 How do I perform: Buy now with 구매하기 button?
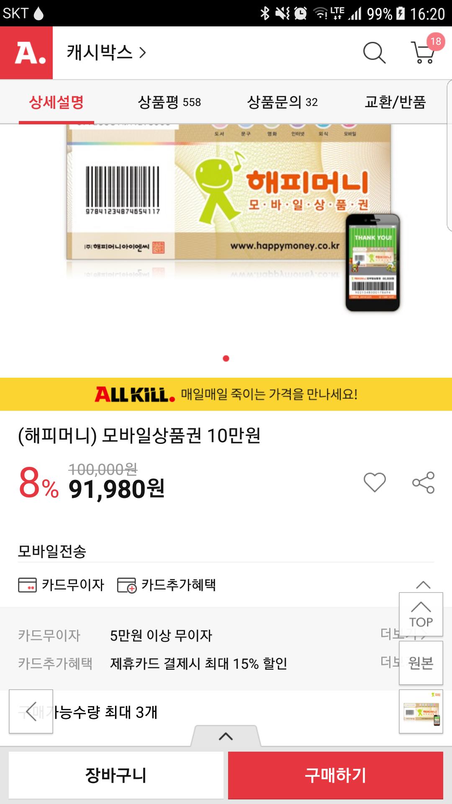click(x=336, y=775)
